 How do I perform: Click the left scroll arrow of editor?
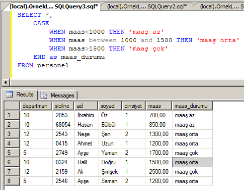[x=6, y=82]
